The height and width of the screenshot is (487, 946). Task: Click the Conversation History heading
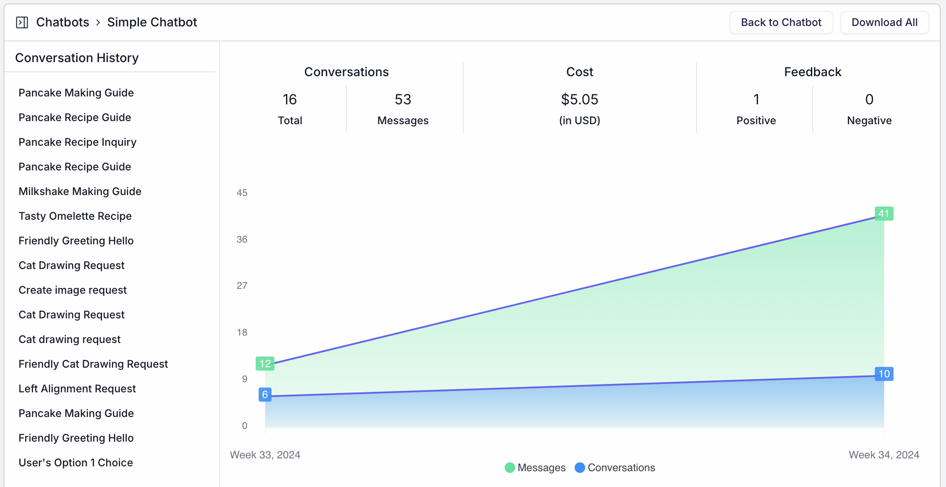pyautogui.click(x=77, y=58)
